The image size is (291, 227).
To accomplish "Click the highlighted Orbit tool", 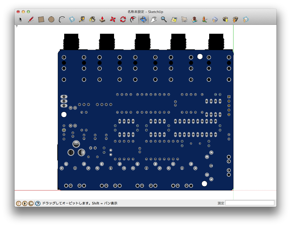I will (x=143, y=19).
